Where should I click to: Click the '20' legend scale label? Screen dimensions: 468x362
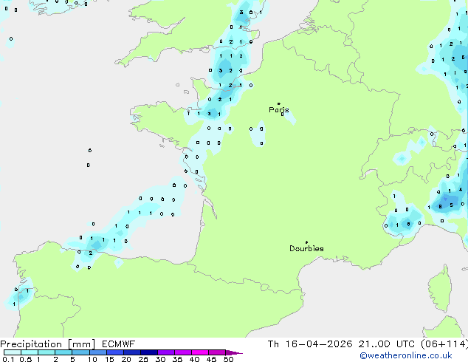point(126,359)
